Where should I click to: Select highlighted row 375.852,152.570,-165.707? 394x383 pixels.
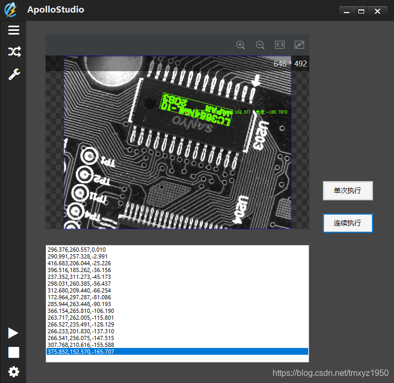pos(177,351)
